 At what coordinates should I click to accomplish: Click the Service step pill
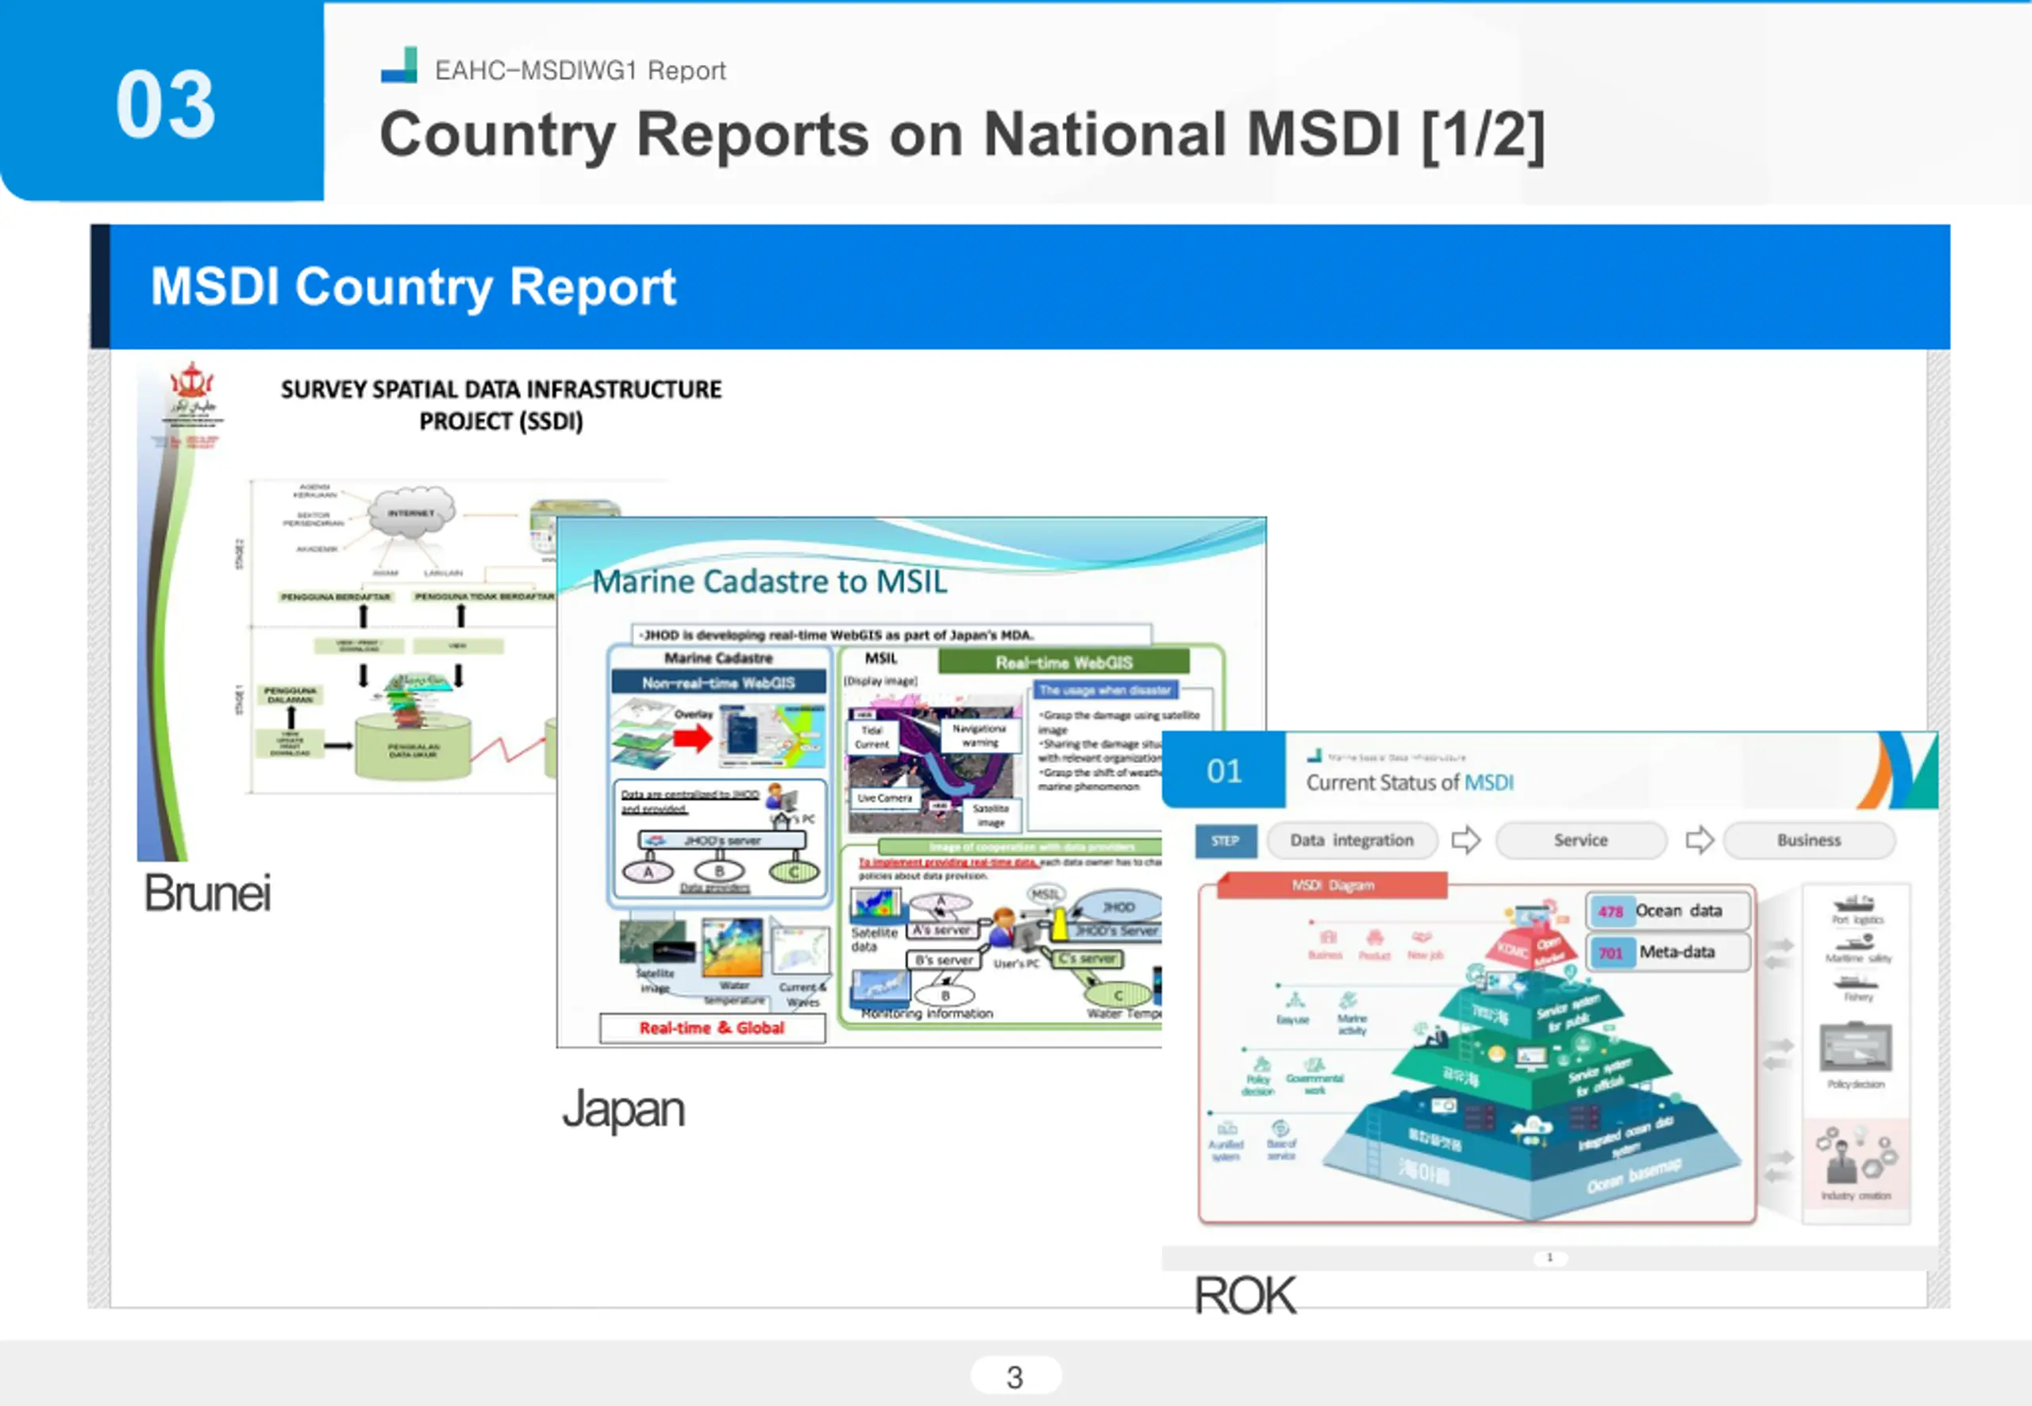[1581, 840]
